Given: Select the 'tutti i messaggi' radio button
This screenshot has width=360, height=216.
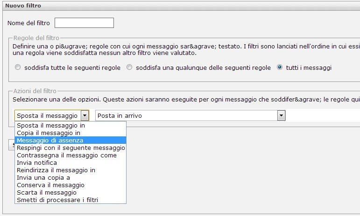Looking at the screenshot, I should 280,67.
